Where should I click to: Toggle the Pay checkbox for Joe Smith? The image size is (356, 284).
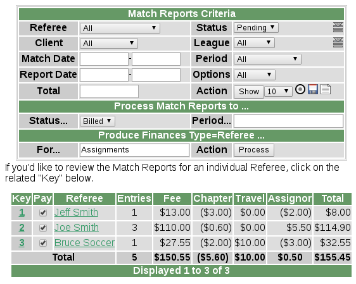coord(43,228)
